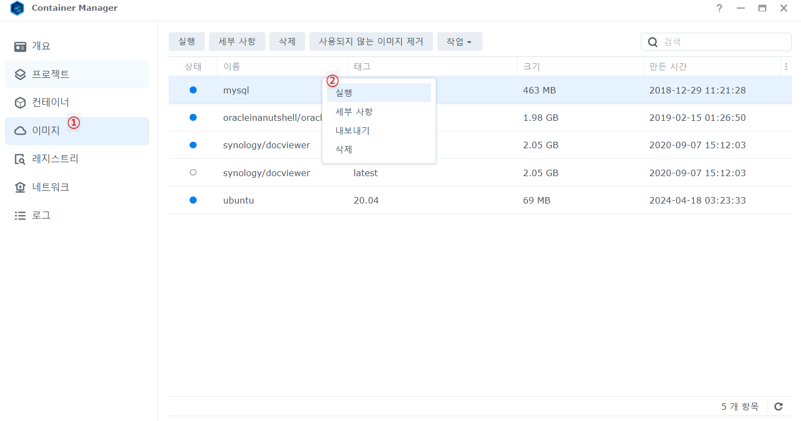
Task: Select synology/docviewer row with latest tag
Action: [480, 173]
